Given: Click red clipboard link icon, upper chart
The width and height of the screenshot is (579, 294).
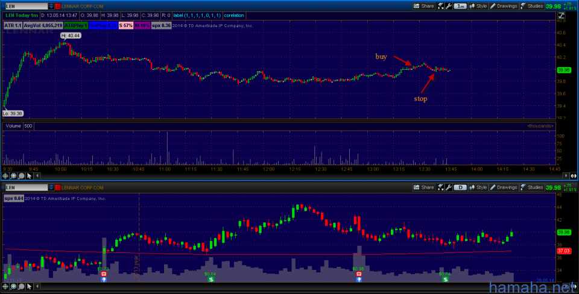Looking at the screenshot, I should pos(58,6).
